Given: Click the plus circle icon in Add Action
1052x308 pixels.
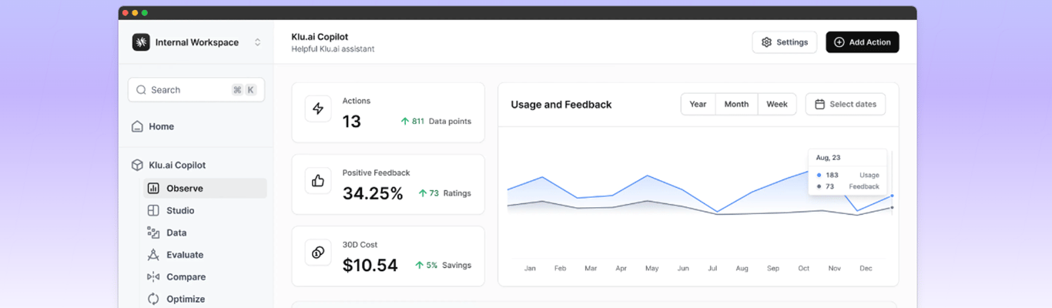Looking at the screenshot, I should pyautogui.click(x=839, y=42).
